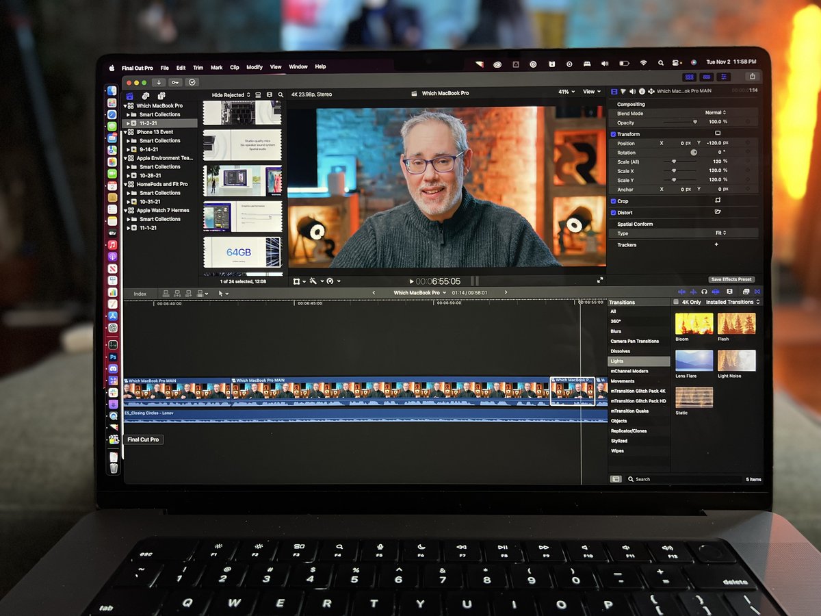The image size is (821, 616).
Task: Open the Transitions browser bowtie icon
Action: click(x=757, y=292)
